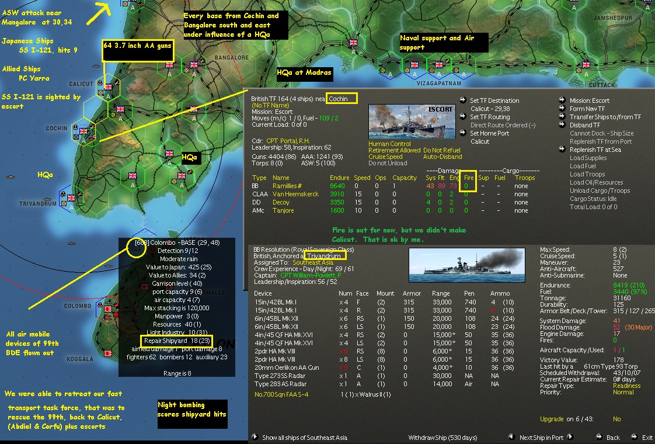Open ship Tanjore in the TF list
The image size is (655, 444).
283,210
